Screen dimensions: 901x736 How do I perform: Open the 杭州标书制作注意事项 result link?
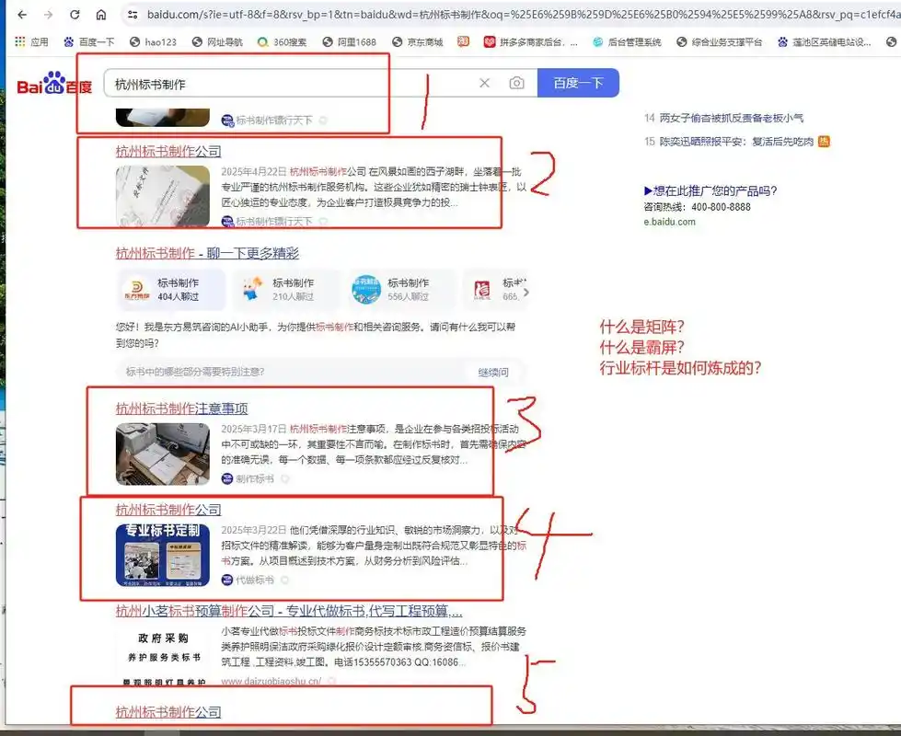pos(184,408)
